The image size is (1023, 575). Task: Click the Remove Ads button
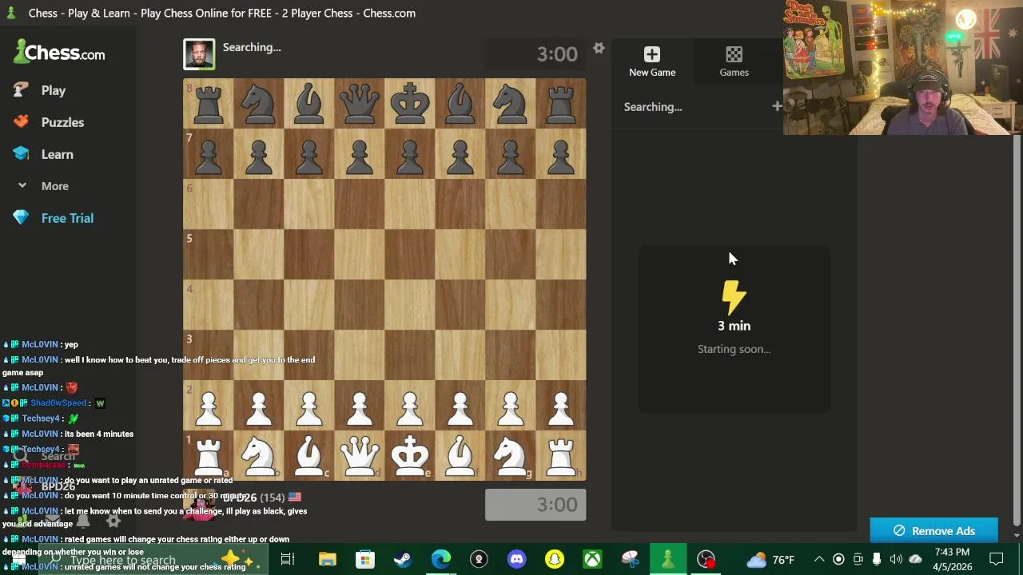coord(933,531)
